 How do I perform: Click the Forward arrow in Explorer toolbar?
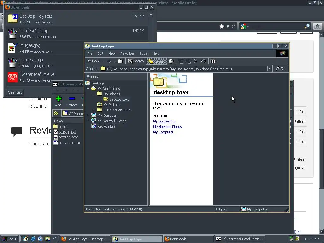[109, 61]
